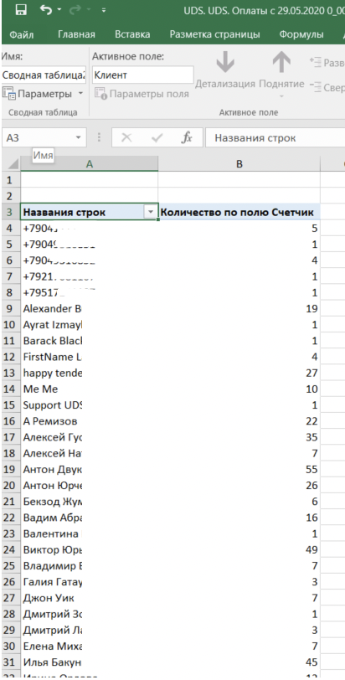Open the Файл menu
The height and width of the screenshot is (680, 345).
[x=22, y=34]
